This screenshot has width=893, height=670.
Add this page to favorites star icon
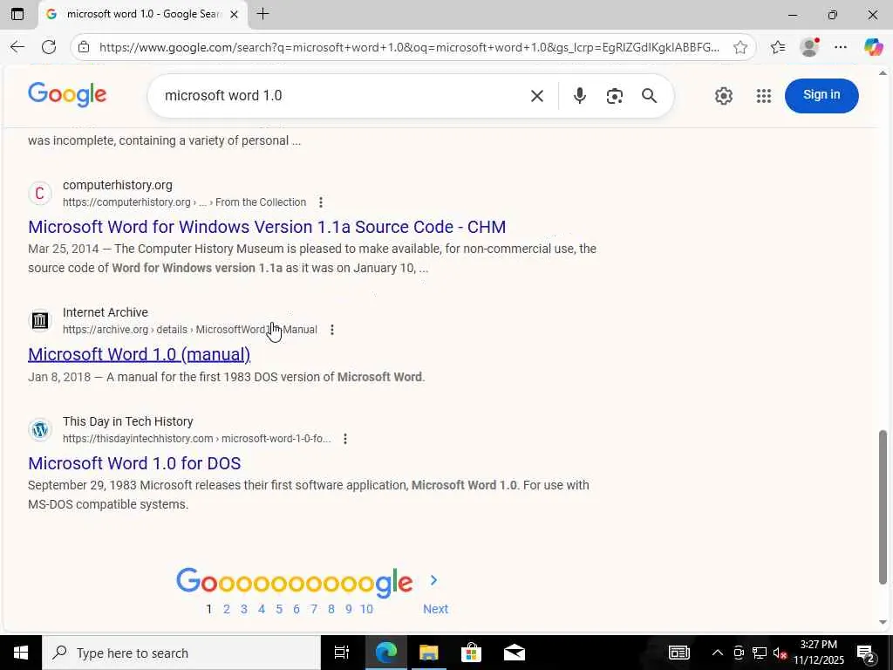pos(740,47)
